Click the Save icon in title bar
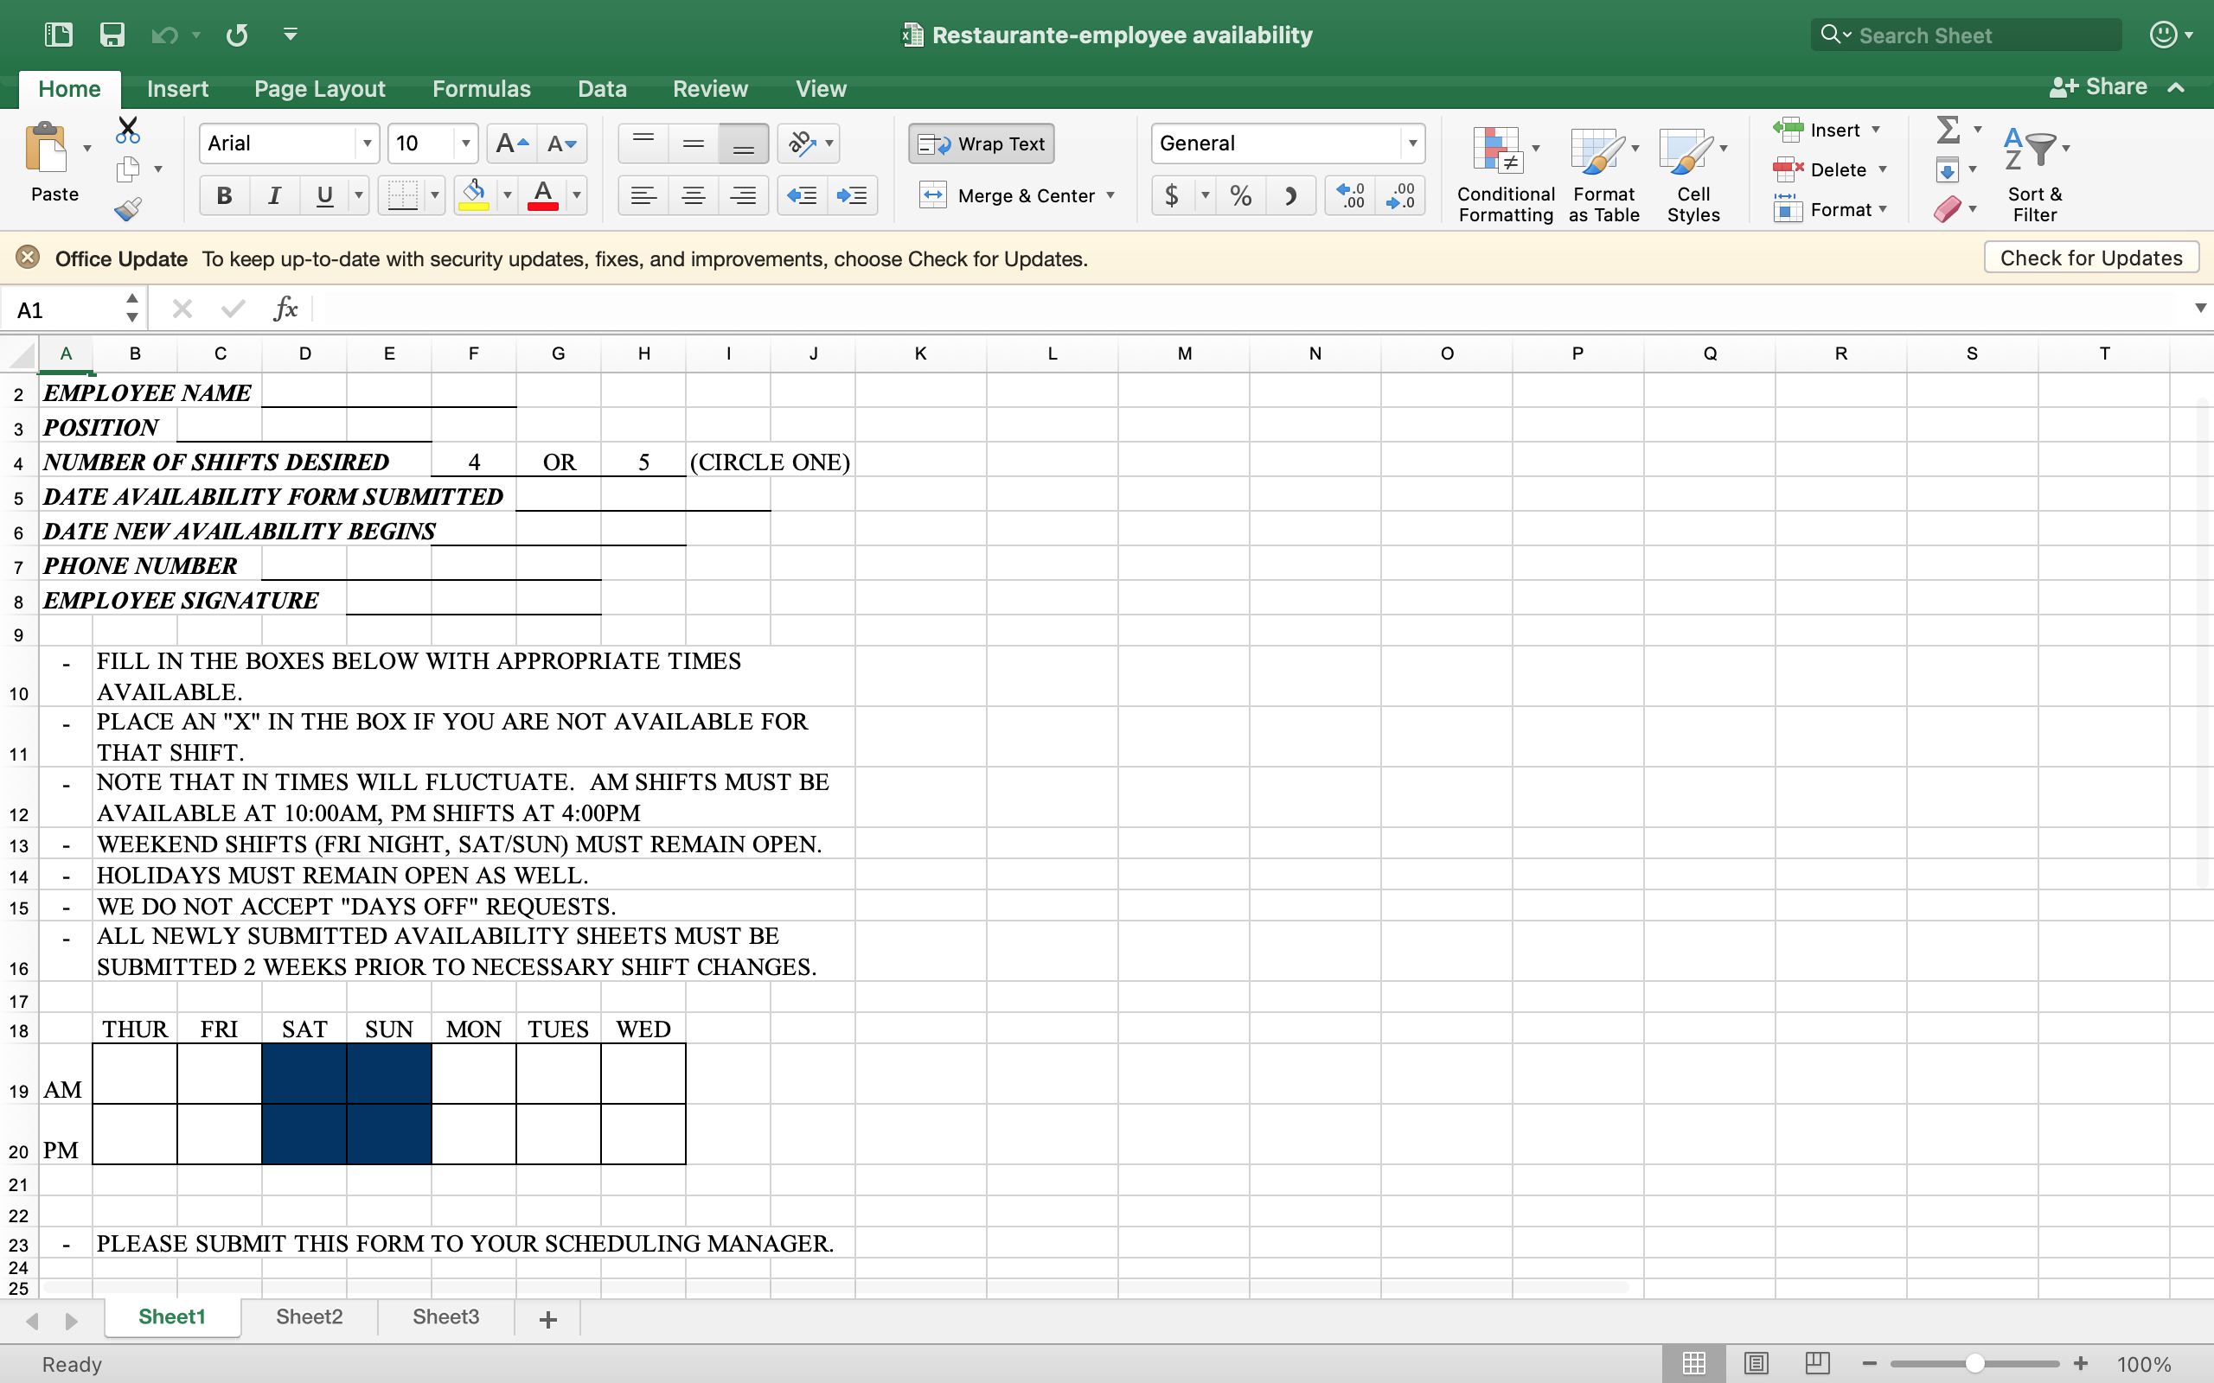The width and height of the screenshot is (2214, 1383). [x=112, y=35]
